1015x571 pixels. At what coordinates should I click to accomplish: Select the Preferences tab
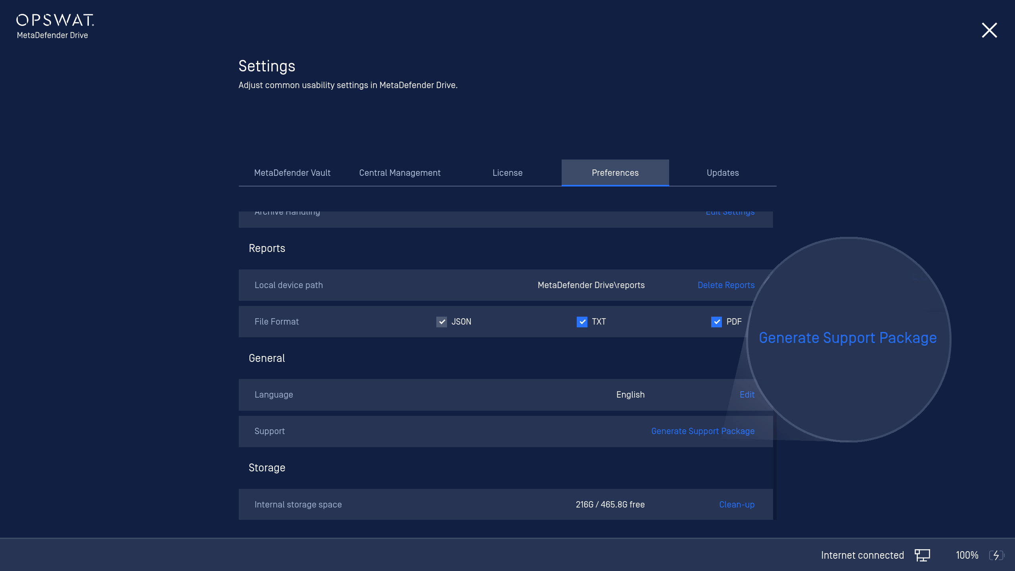615,173
